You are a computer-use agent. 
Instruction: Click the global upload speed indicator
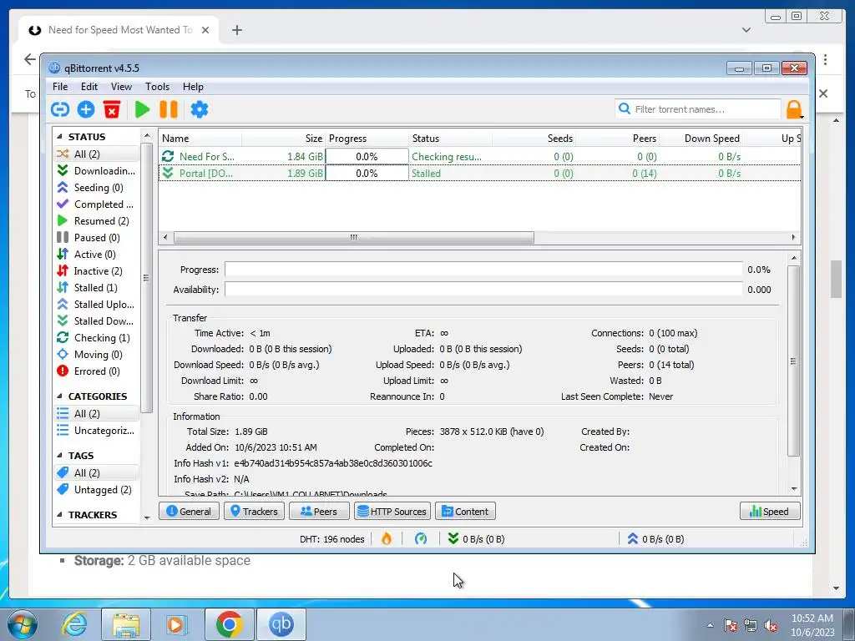[655, 539]
